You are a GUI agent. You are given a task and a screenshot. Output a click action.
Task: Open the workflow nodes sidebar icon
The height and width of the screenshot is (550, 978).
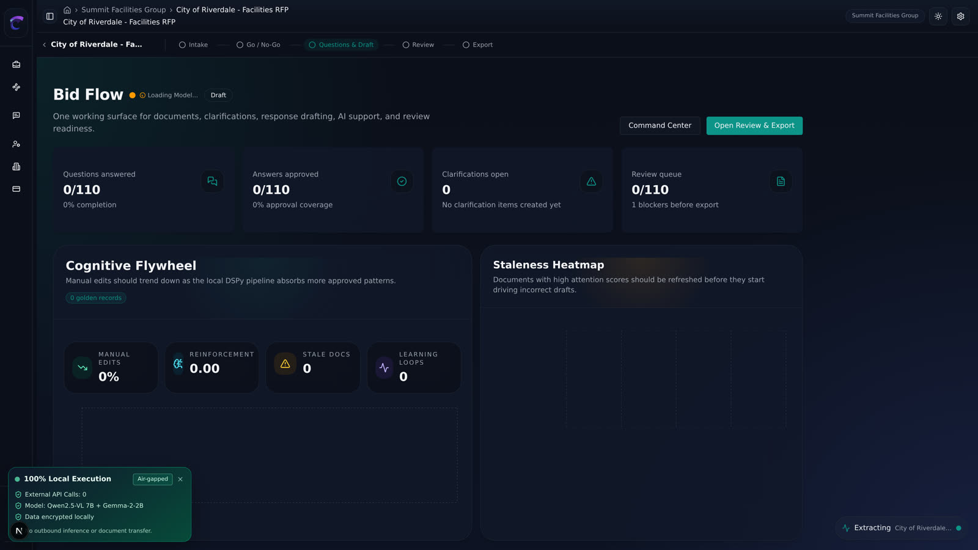(x=17, y=87)
